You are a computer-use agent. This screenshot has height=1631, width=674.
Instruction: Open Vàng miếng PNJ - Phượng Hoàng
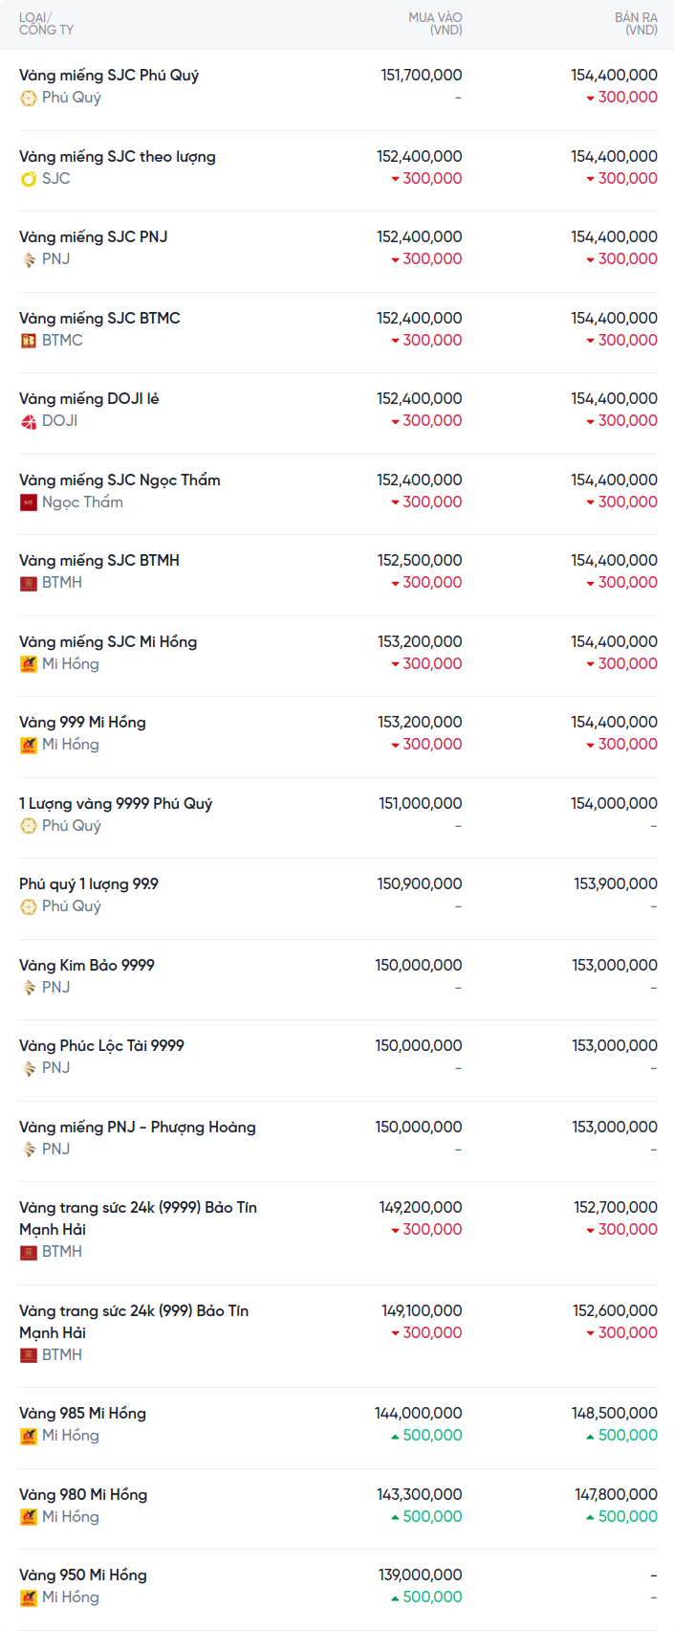137,1128
